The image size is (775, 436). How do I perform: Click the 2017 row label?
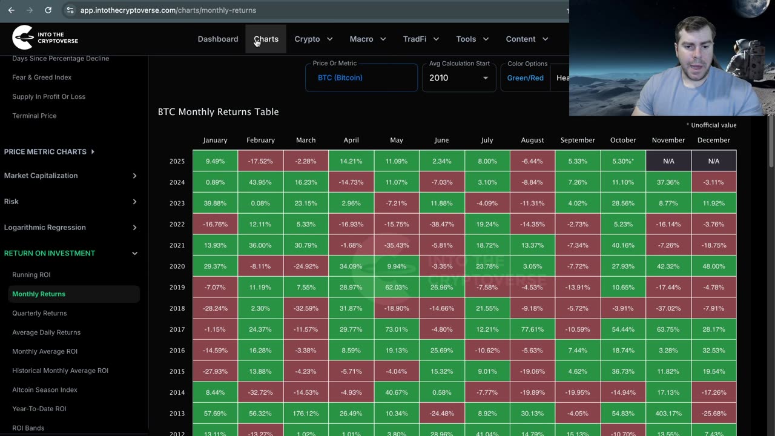[177, 329]
